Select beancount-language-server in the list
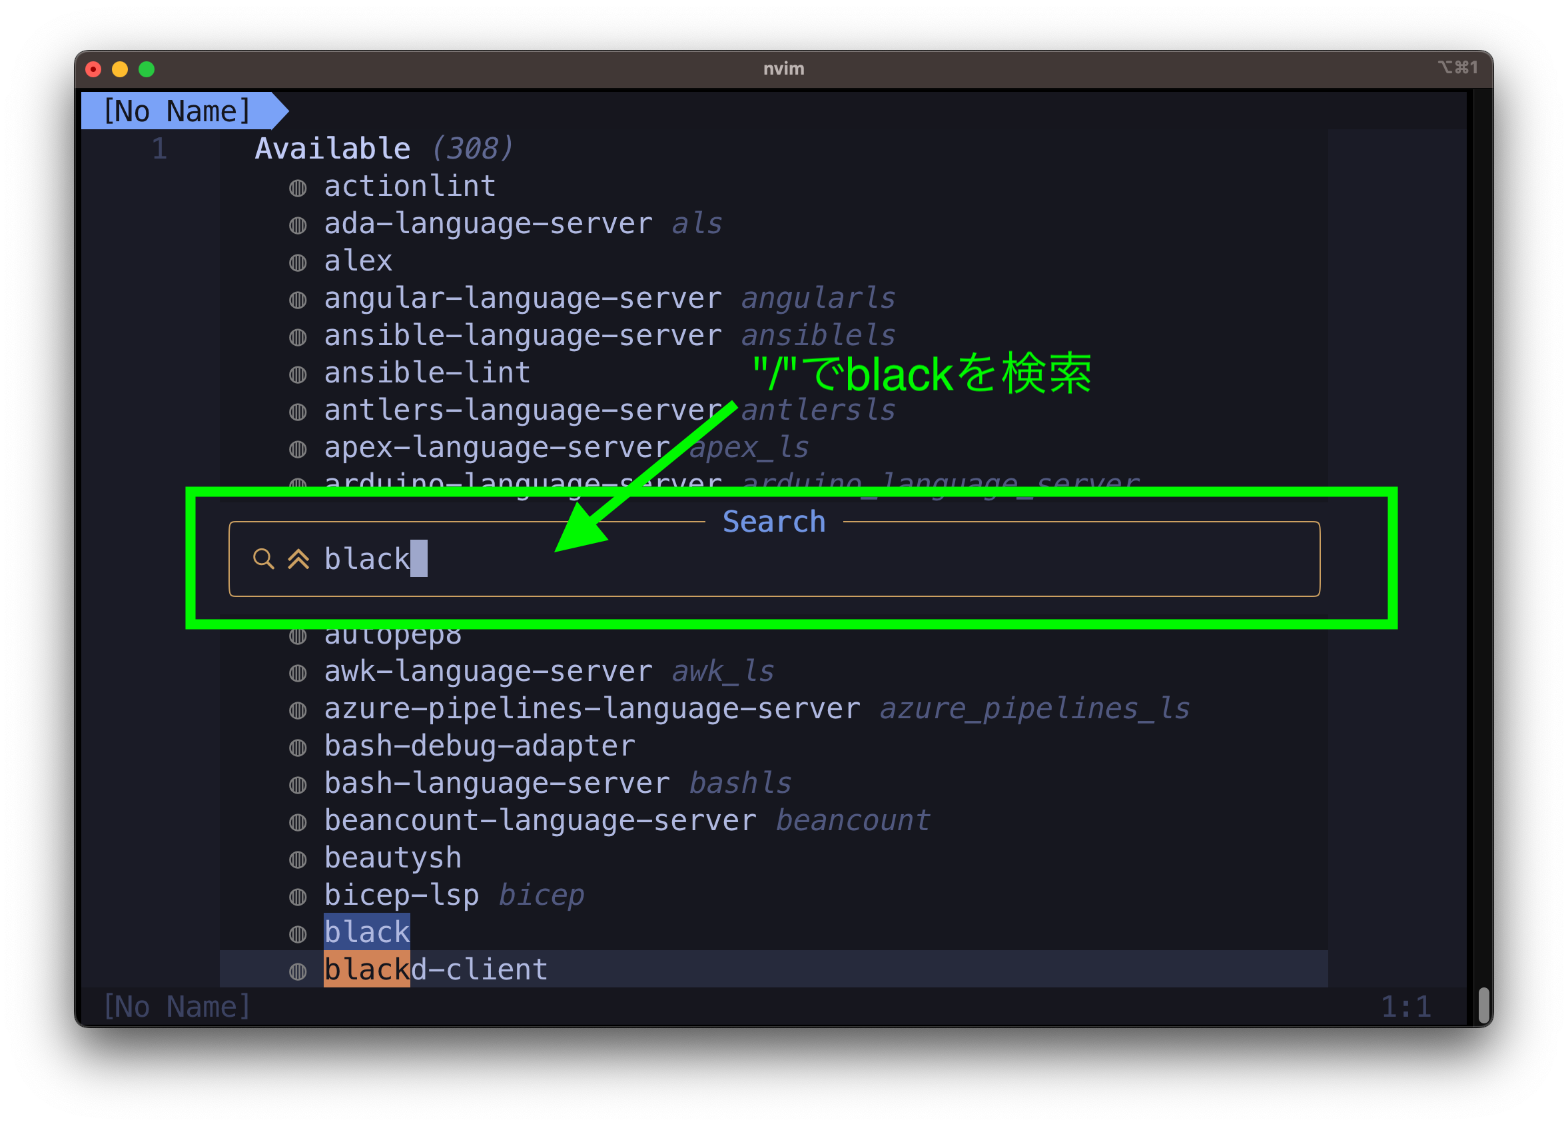Viewport: 1568px width, 1126px height. (x=541, y=821)
